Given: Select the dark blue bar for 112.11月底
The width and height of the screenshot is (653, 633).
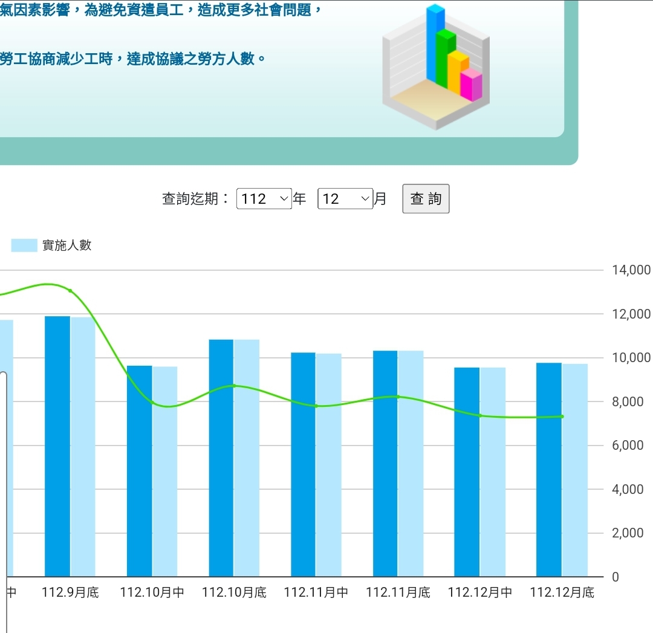Looking at the screenshot, I should click(x=385, y=464).
